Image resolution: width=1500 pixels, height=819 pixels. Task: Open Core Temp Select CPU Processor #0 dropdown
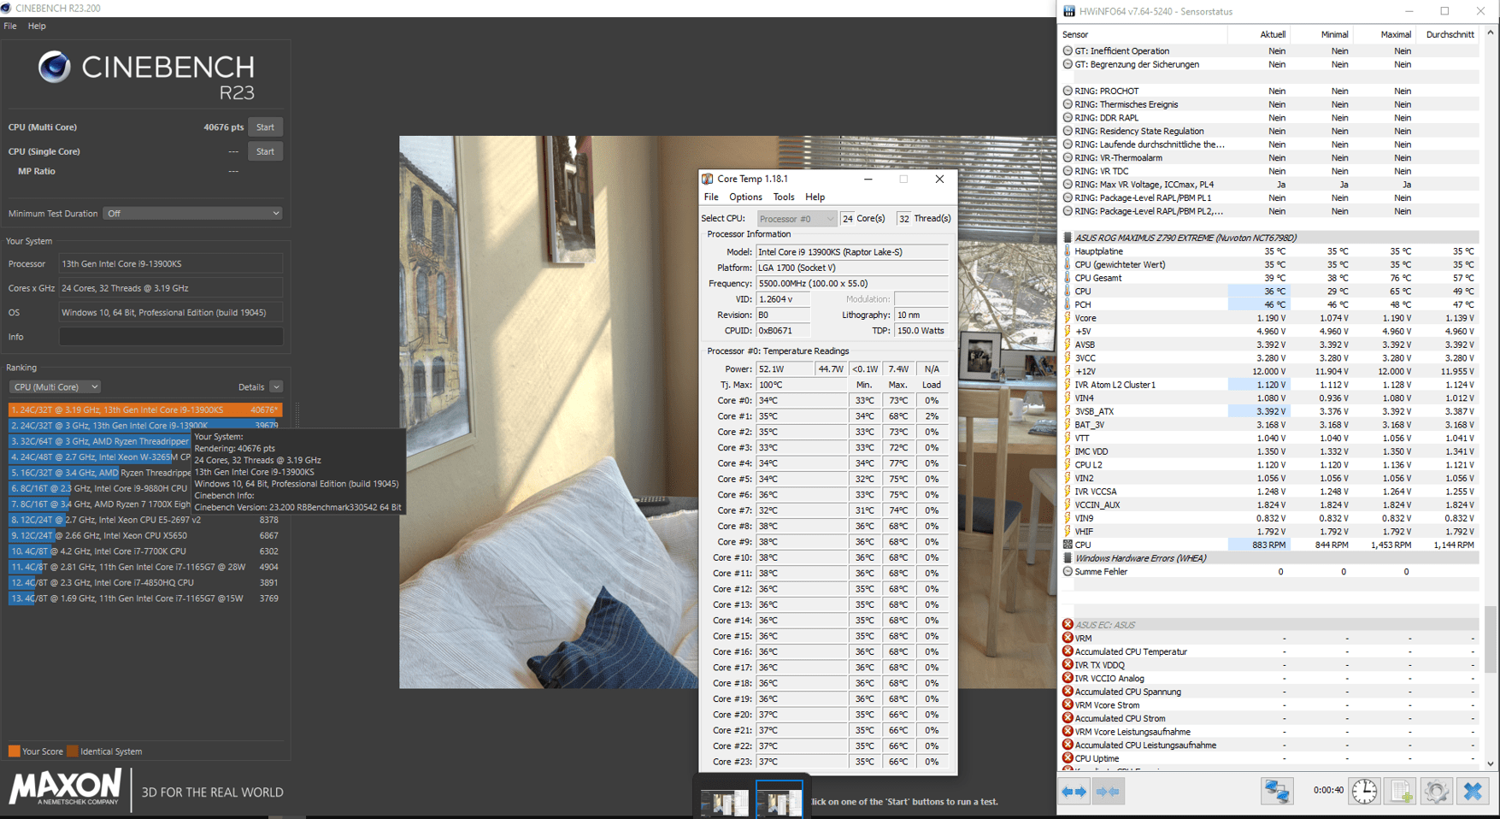coord(796,219)
